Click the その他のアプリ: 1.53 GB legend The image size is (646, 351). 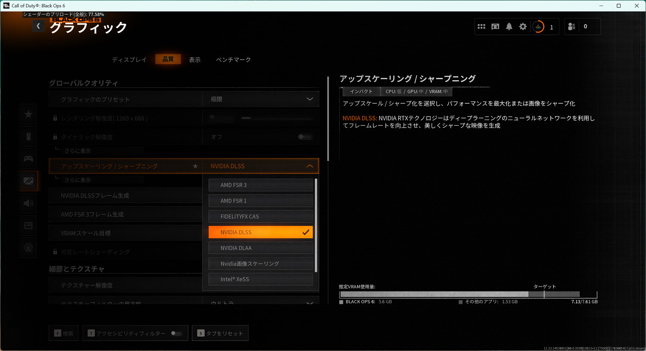point(488,302)
